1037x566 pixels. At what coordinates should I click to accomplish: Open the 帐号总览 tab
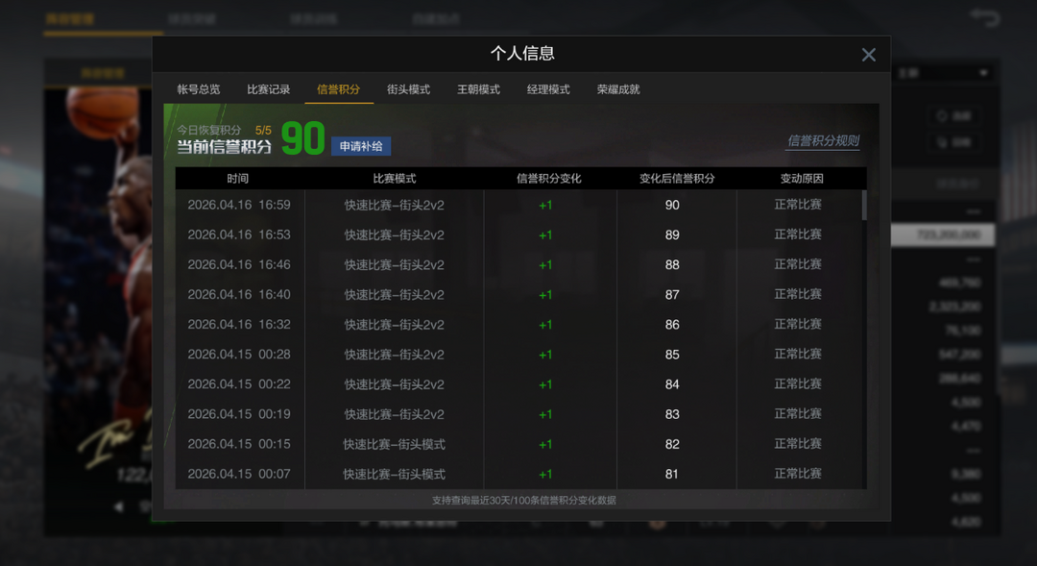pos(199,89)
